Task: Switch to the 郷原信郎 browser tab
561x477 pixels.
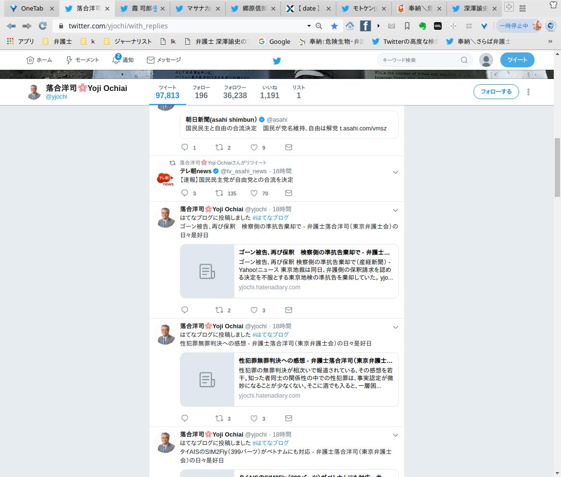Action: (254, 8)
